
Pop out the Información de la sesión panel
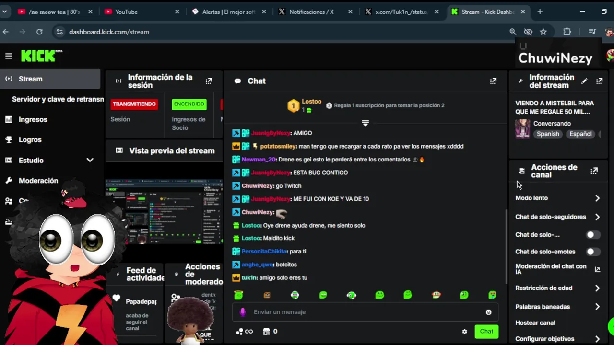pyautogui.click(x=209, y=81)
